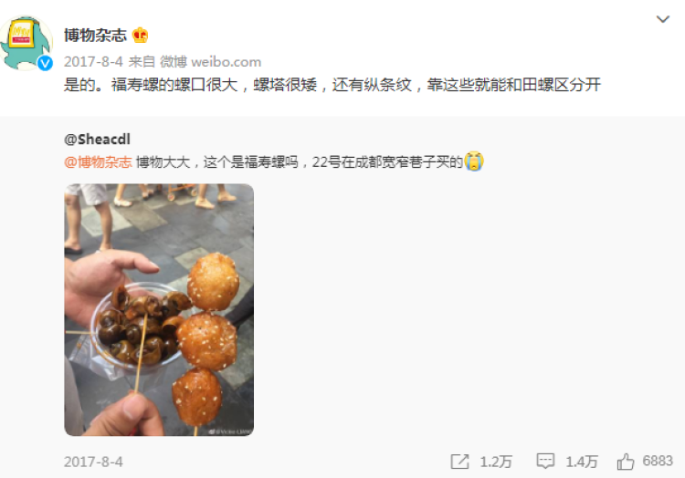
Task: Open the 1.2万 repost count
Action: (x=496, y=462)
